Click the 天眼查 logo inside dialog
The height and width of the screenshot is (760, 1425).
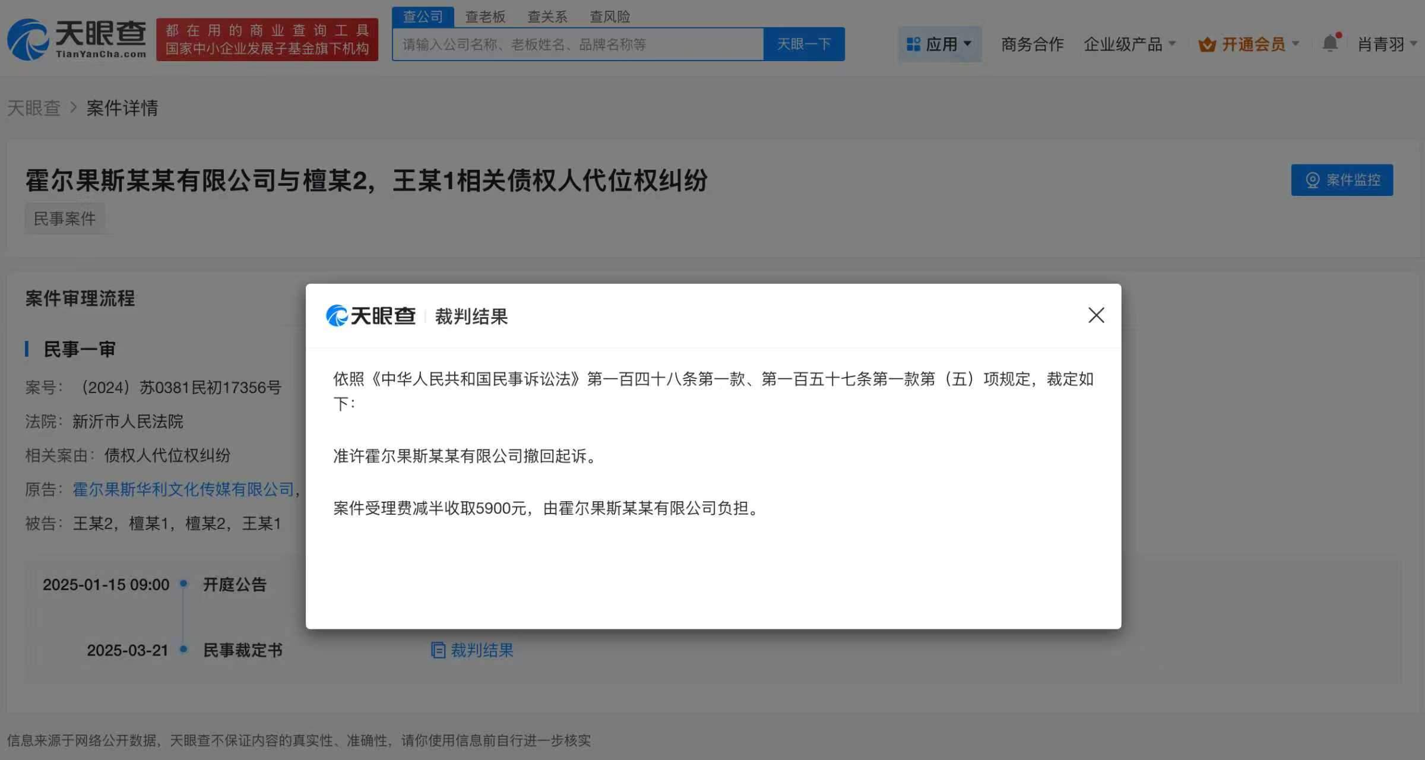371,316
